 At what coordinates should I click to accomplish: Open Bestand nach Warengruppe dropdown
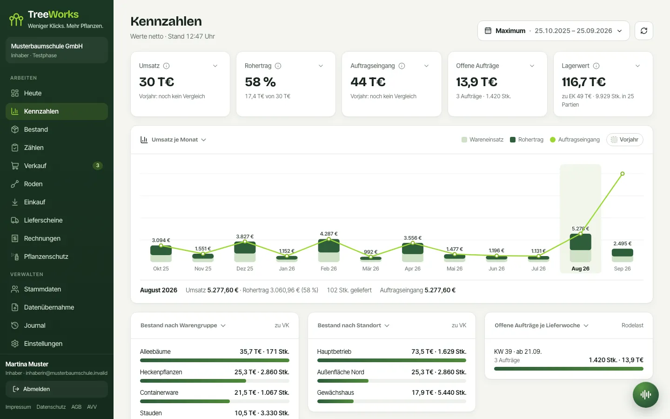click(x=183, y=325)
